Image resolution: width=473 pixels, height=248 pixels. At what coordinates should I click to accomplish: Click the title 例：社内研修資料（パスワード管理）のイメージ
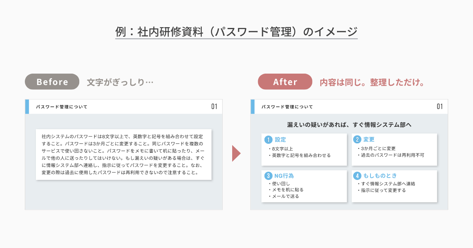click(236, 32)
